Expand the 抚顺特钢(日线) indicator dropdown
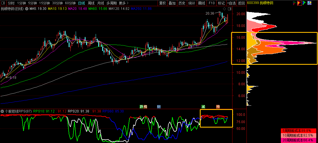 [x=27, y=9]
